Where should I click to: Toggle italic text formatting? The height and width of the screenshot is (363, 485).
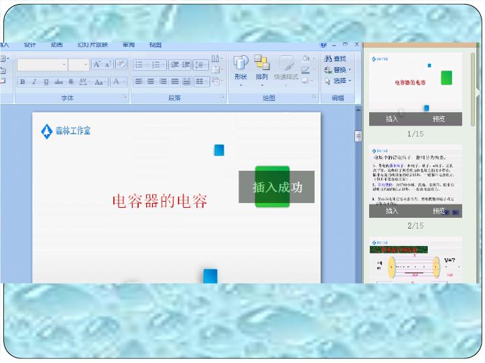[x=34, y=82]
